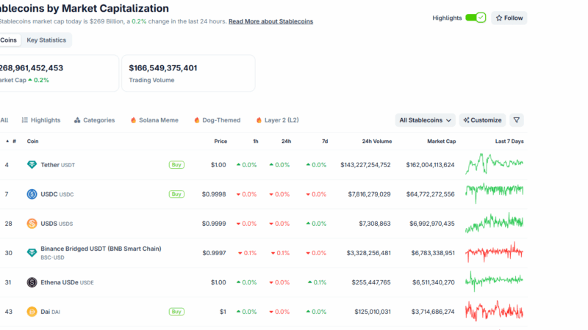This screenshot has width=588, height=330.
Task: Open the Layer 2 (L2) category
Action: click(278, 120)
